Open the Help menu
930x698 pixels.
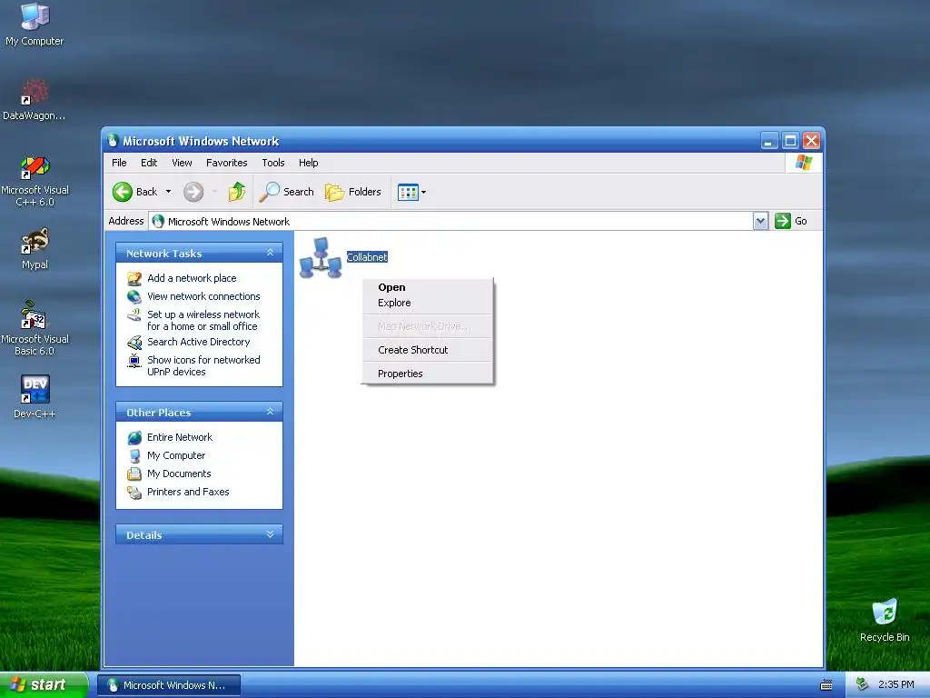point(308,163)
